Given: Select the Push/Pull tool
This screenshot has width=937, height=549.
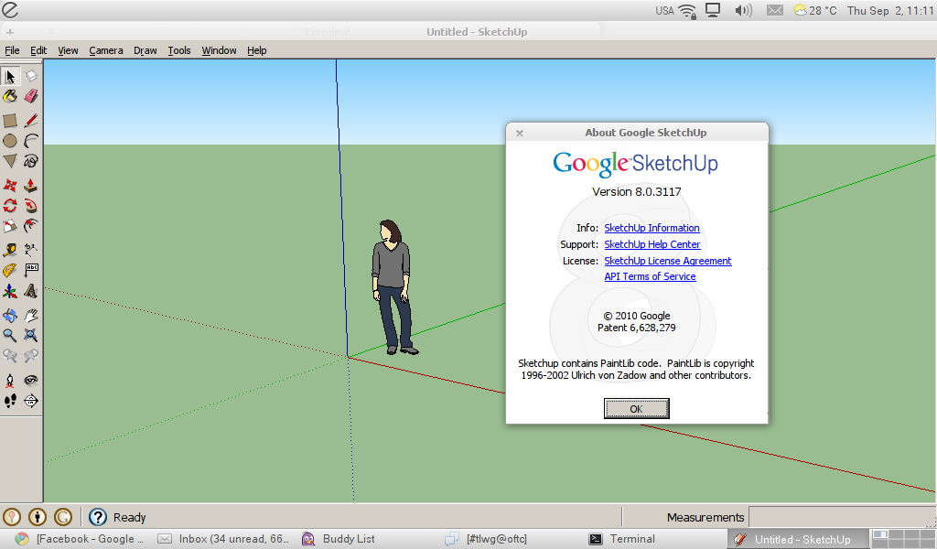Looking at the screenshot, I should coord(31,186).
